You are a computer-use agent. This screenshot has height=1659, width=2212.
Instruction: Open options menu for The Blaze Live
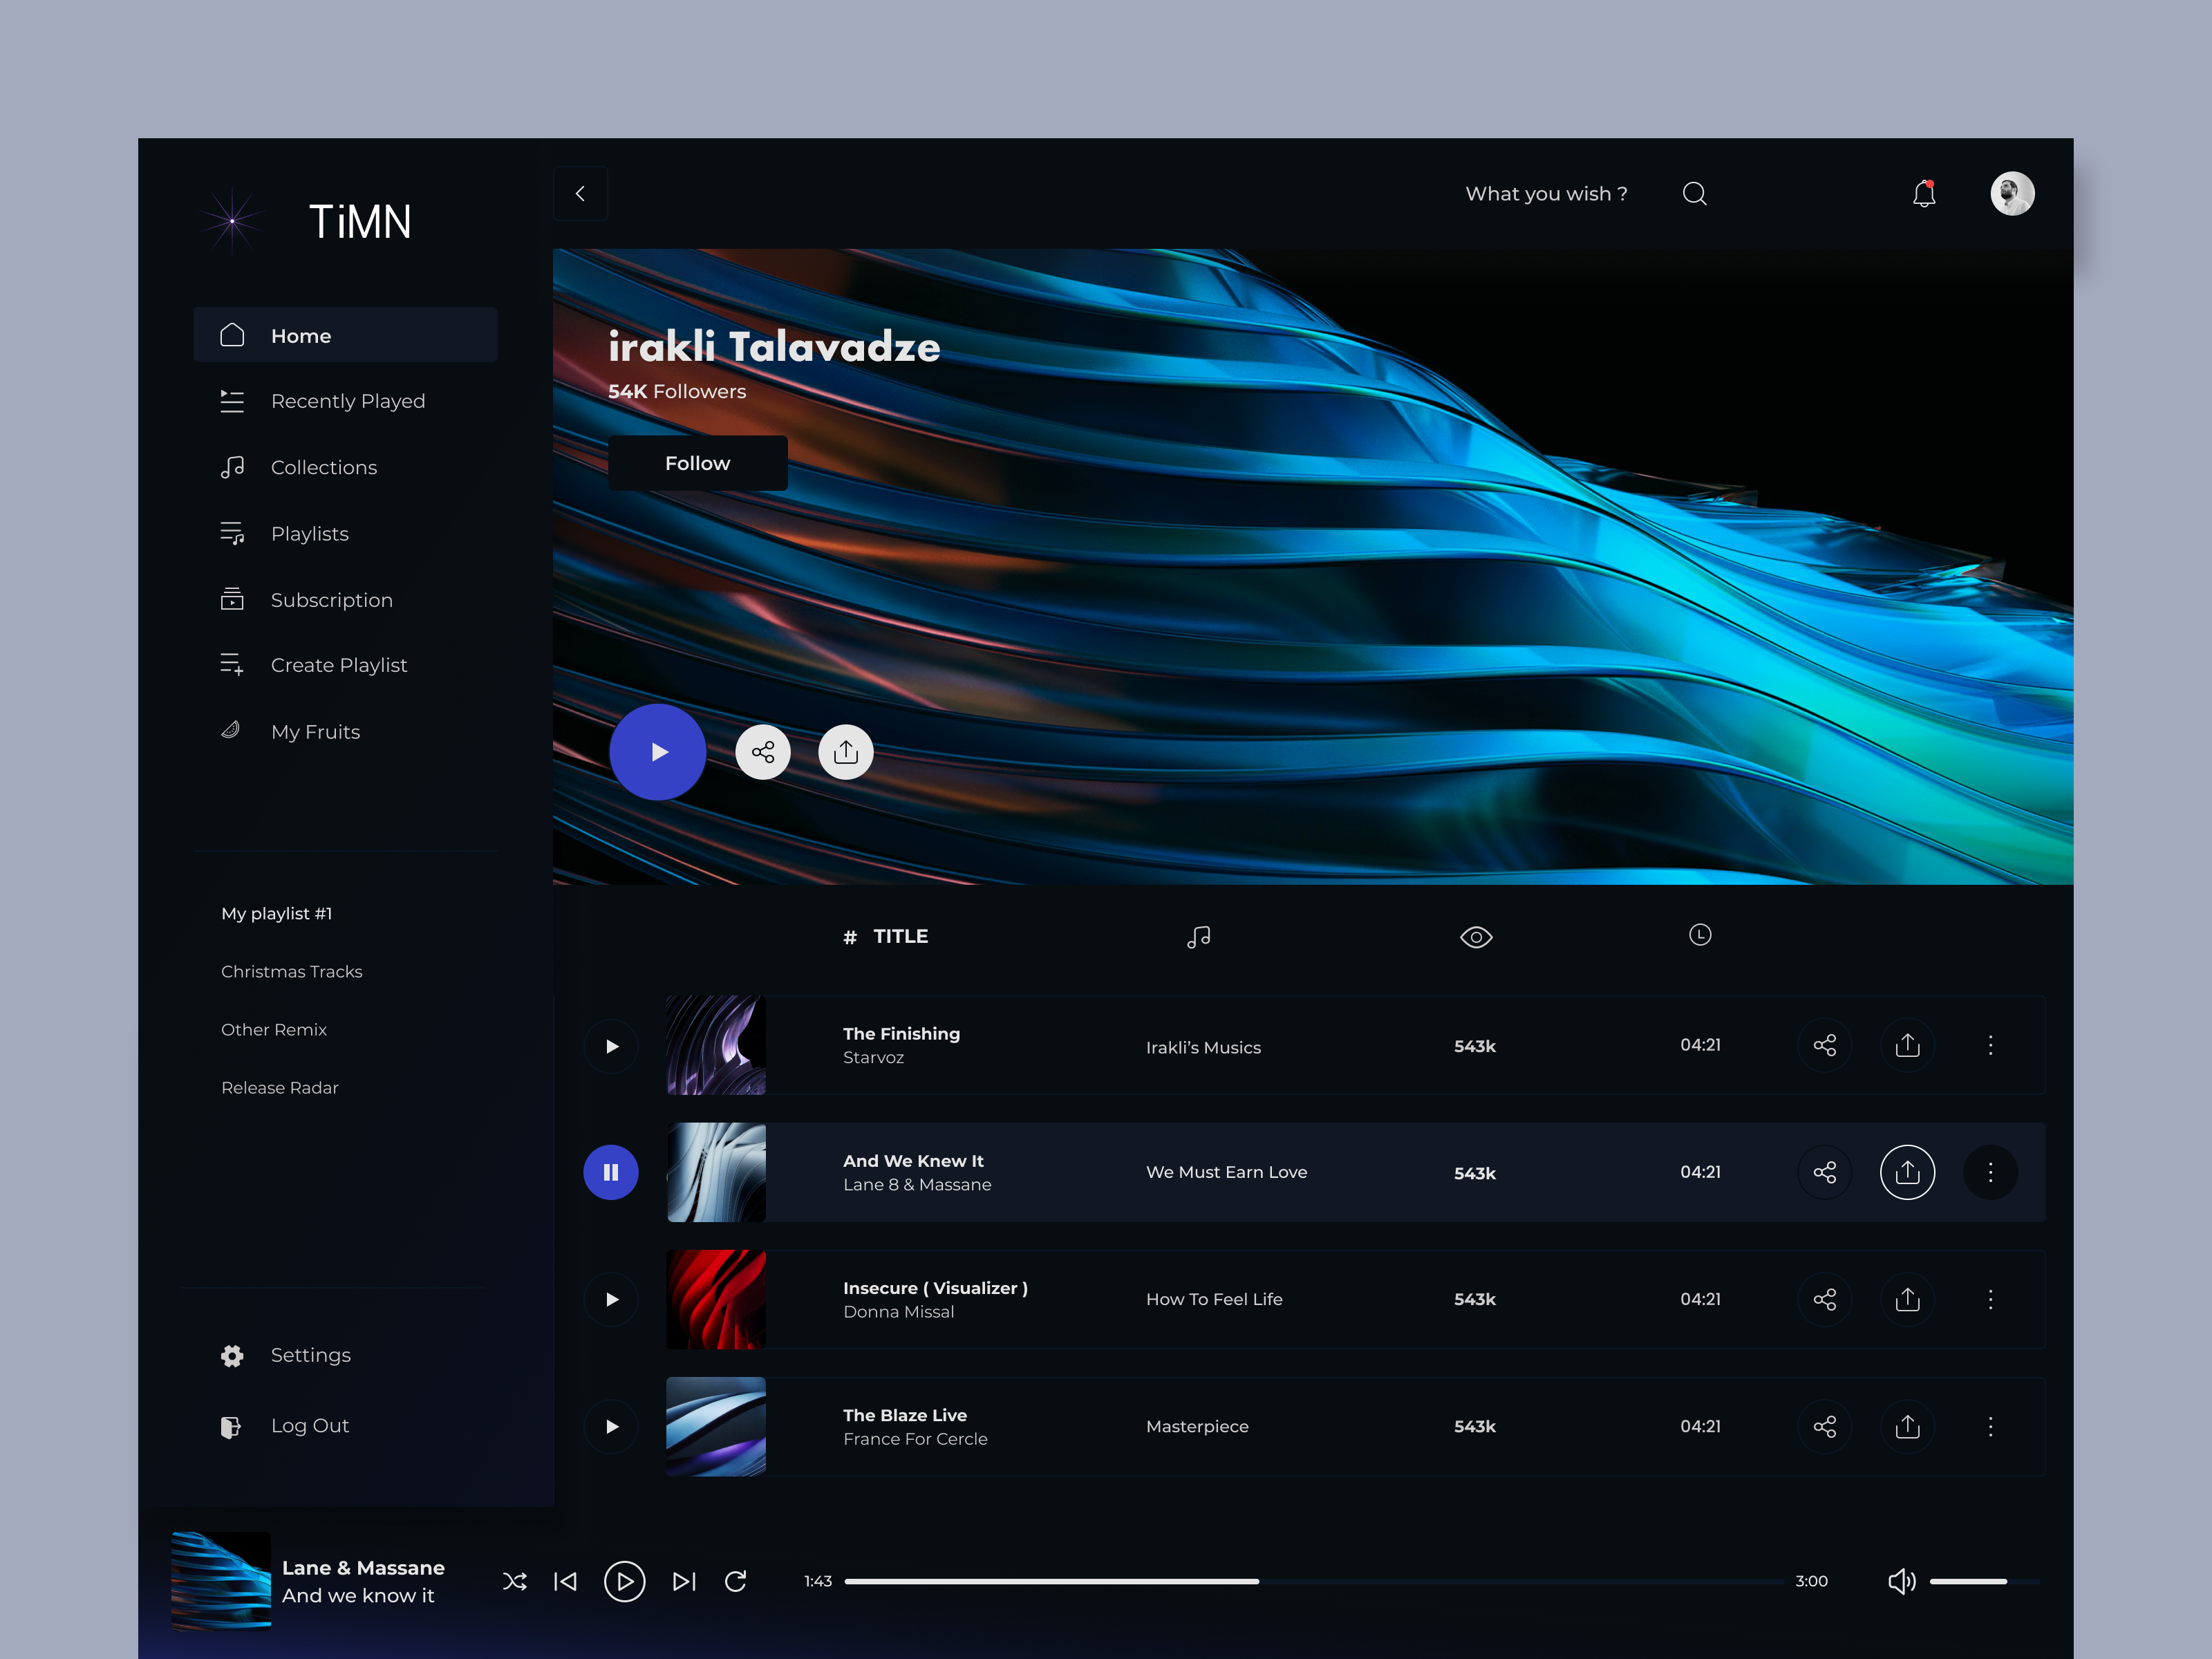click(x=1990, y=1427)
